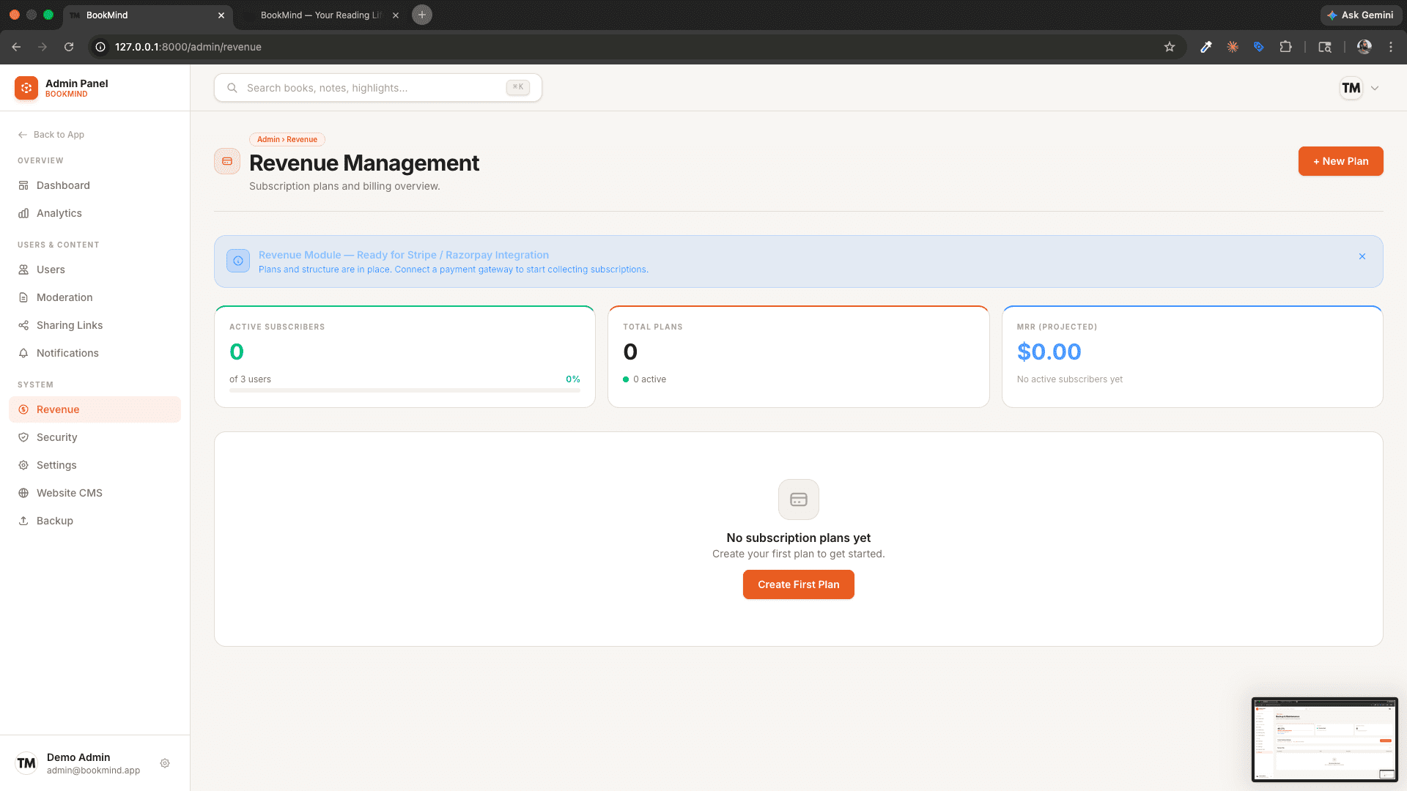This screenshot has height=791, width=1407.
Task: Click the Demo Admin profile name
Action: click(x=78, y=757)
